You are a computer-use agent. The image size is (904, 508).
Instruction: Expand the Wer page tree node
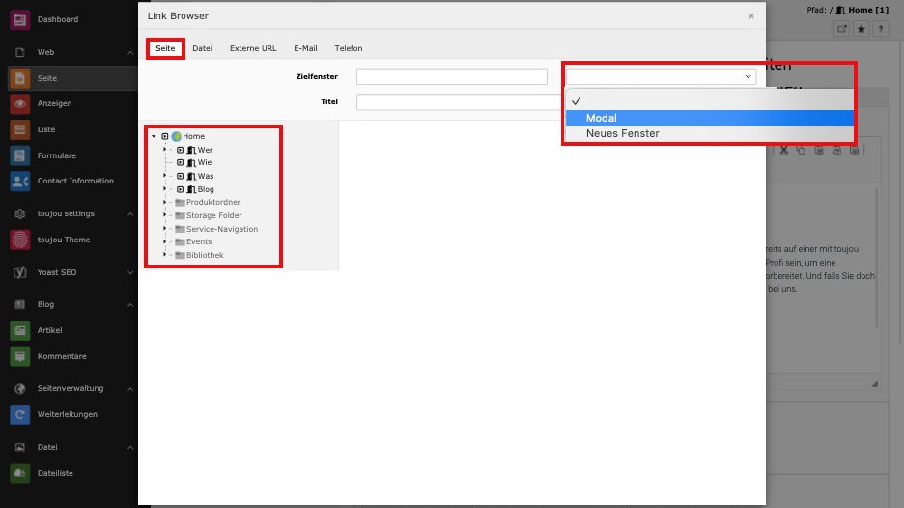[165, 150]
